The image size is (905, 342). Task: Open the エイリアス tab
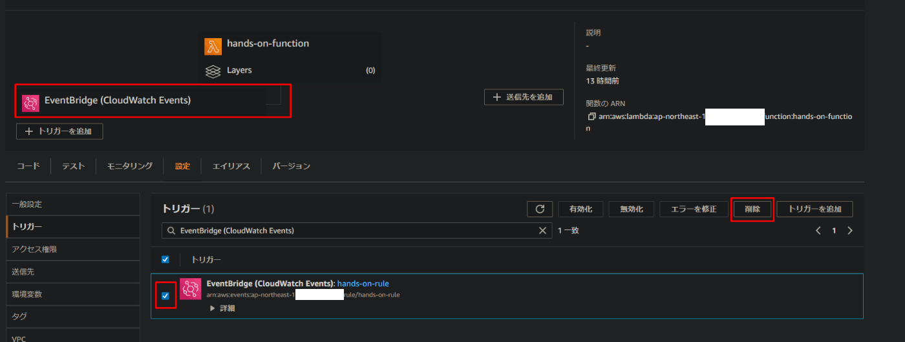pos(231,166)
